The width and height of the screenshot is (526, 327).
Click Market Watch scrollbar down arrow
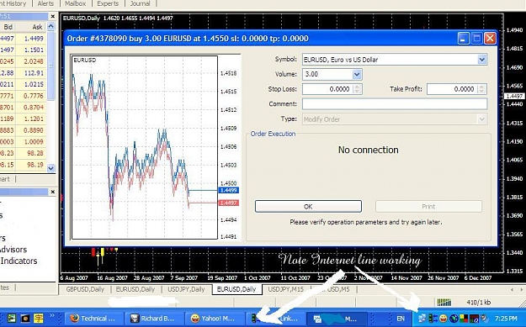tap(51, 168)
